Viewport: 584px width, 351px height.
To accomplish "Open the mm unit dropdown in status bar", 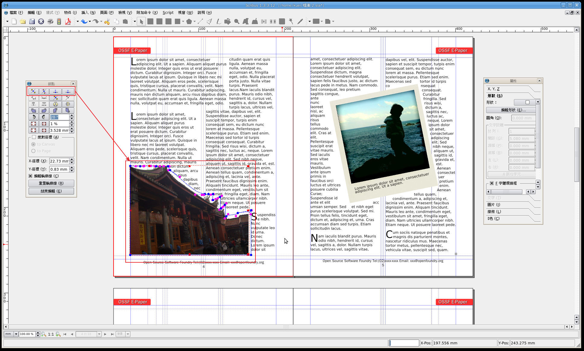I will 16,334.
